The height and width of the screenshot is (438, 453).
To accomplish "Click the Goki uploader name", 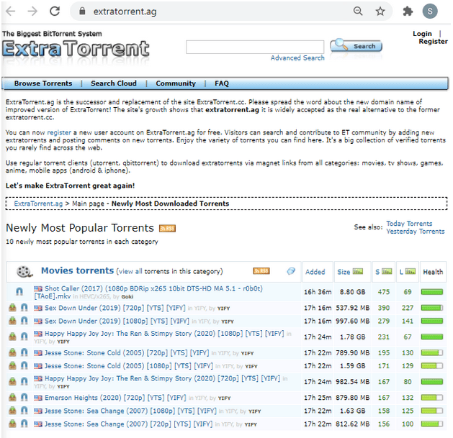I will pos(127,297).
